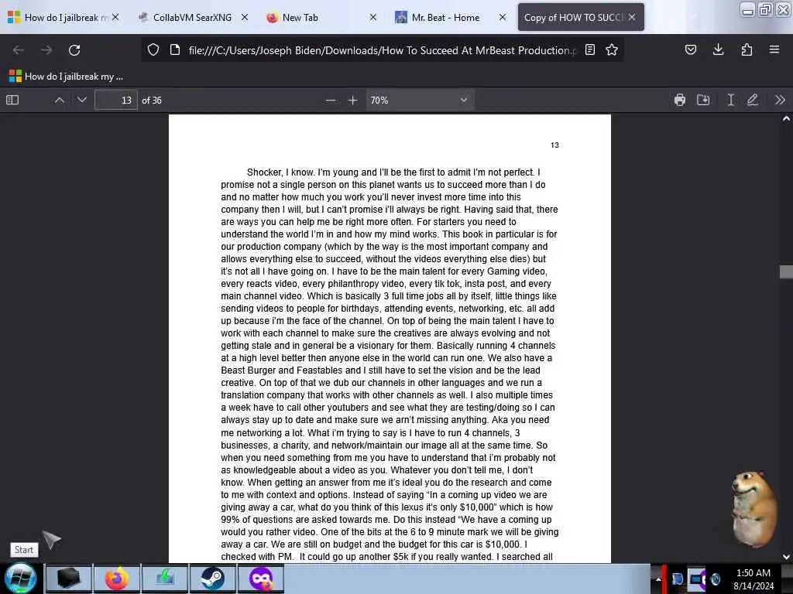Open the purple mask taskbar application
This screenshot has width=793, height=594.
tap(261, 579)
